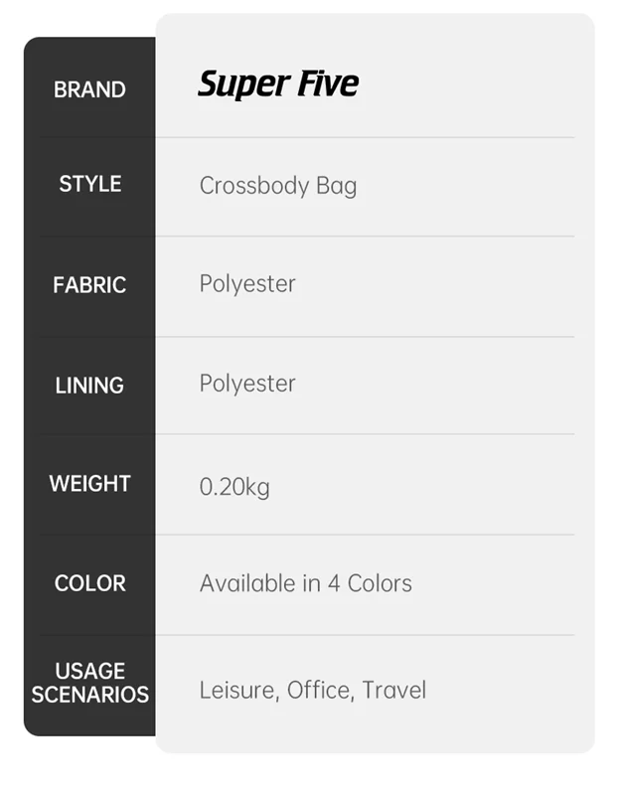The width and height of the screenshot is (620, 795).
Task: Click the Polyester value in the FABRIC row
Action: point(247,284)
